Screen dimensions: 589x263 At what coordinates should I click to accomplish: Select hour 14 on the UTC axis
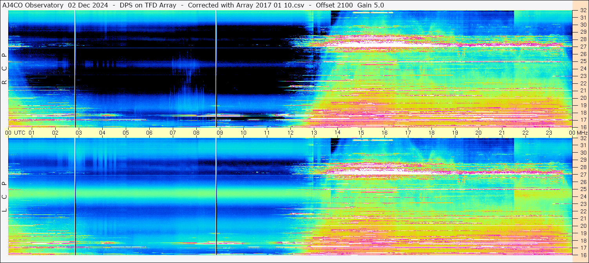(x=337, y=133)
